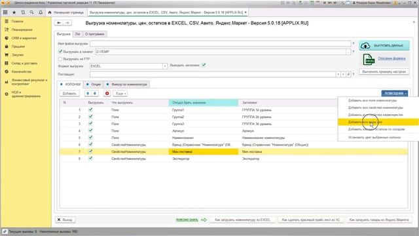The image size is (419, 236).
Task: Click the help question mark beside file name field
Action: pos(354,43)
